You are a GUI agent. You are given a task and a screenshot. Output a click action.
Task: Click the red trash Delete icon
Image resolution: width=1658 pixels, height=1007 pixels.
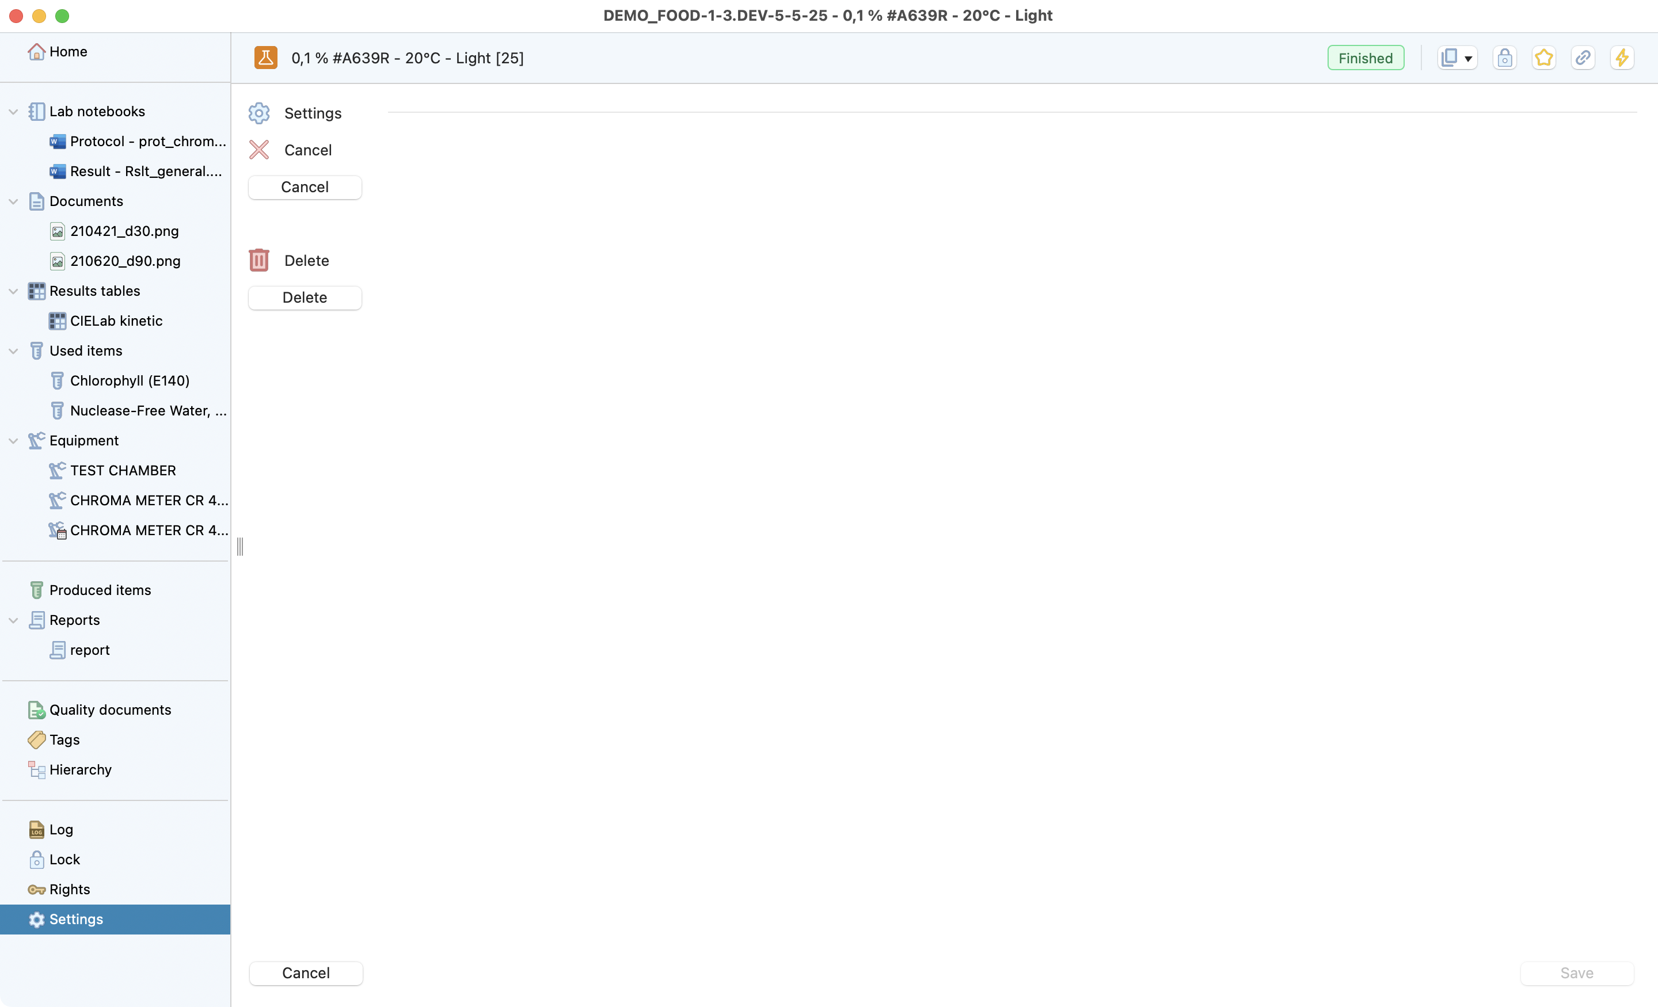(x=259, y=260)
